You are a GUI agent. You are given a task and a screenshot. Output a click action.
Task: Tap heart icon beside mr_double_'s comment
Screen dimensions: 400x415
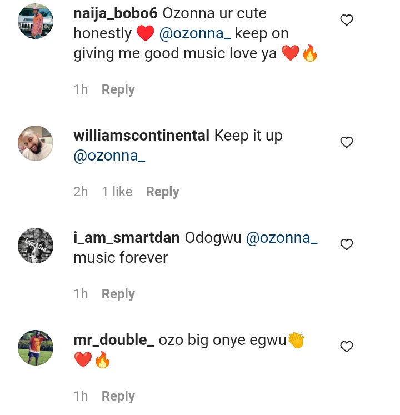click(347, 347)
